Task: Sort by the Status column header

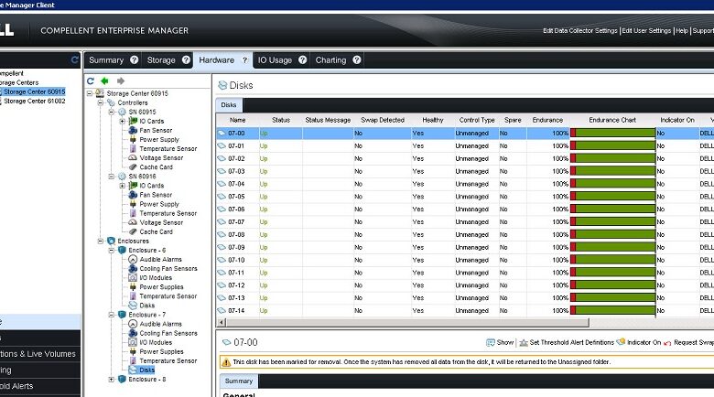Action: click(x=280, y=120)
